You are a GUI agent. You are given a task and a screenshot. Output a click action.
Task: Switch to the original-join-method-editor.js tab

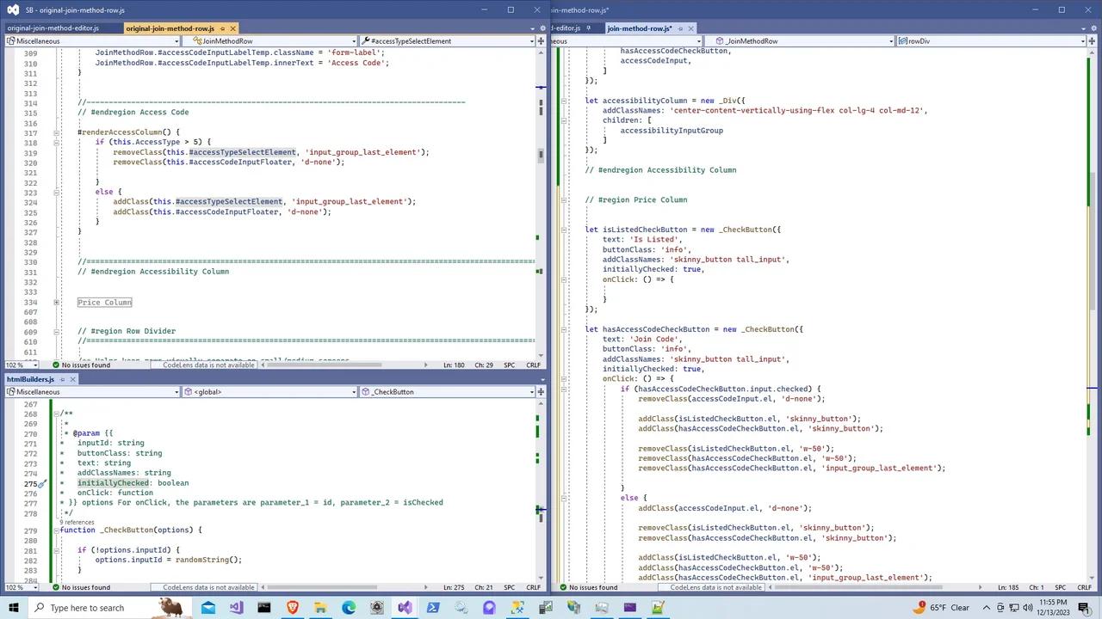point(53,28)
